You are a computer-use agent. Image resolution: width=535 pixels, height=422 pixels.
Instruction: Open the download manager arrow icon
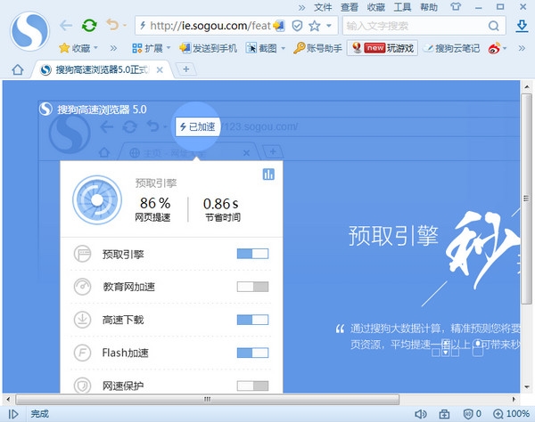click(520, 26)
